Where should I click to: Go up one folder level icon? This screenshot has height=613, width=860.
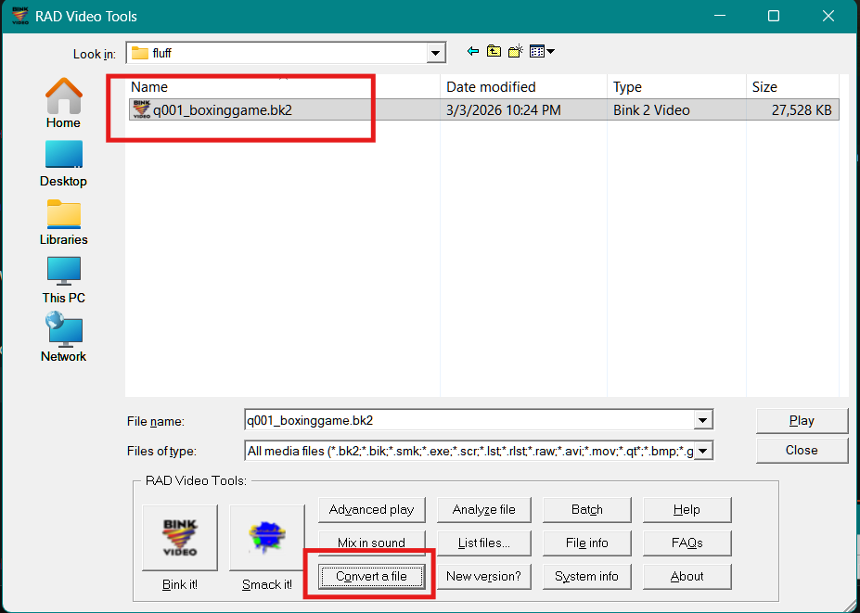494,52
